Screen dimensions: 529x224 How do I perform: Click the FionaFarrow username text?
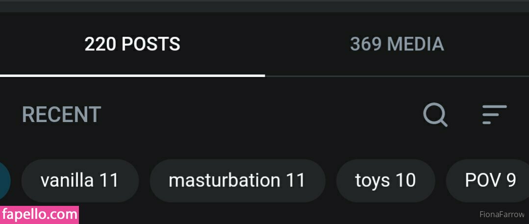pyautogui.click(x=502, y=215)
